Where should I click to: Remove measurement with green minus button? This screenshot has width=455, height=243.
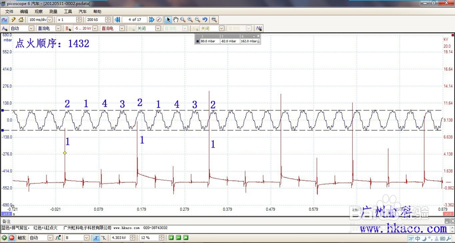tap(178, 238)
